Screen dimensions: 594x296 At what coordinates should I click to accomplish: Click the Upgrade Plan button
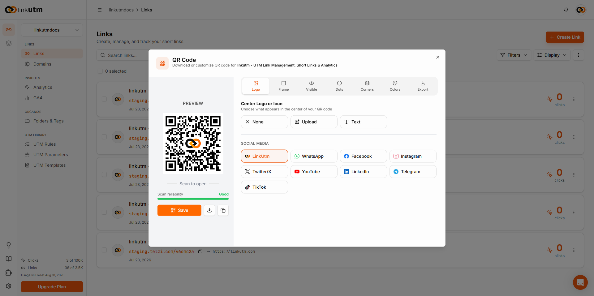click(52, 287)
